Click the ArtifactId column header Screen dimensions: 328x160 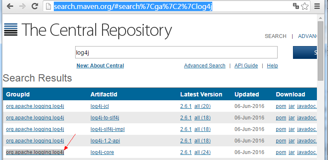click(104, 94)
